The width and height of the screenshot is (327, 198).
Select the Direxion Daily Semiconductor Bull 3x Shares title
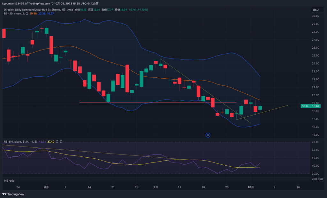tap(32, 10)
